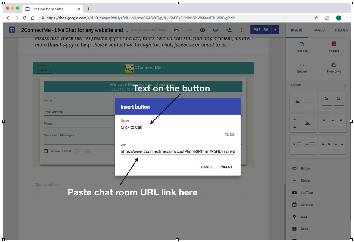
Task: Open the add editors person icon
Action: pyautogui.click(x=229, y=30)
